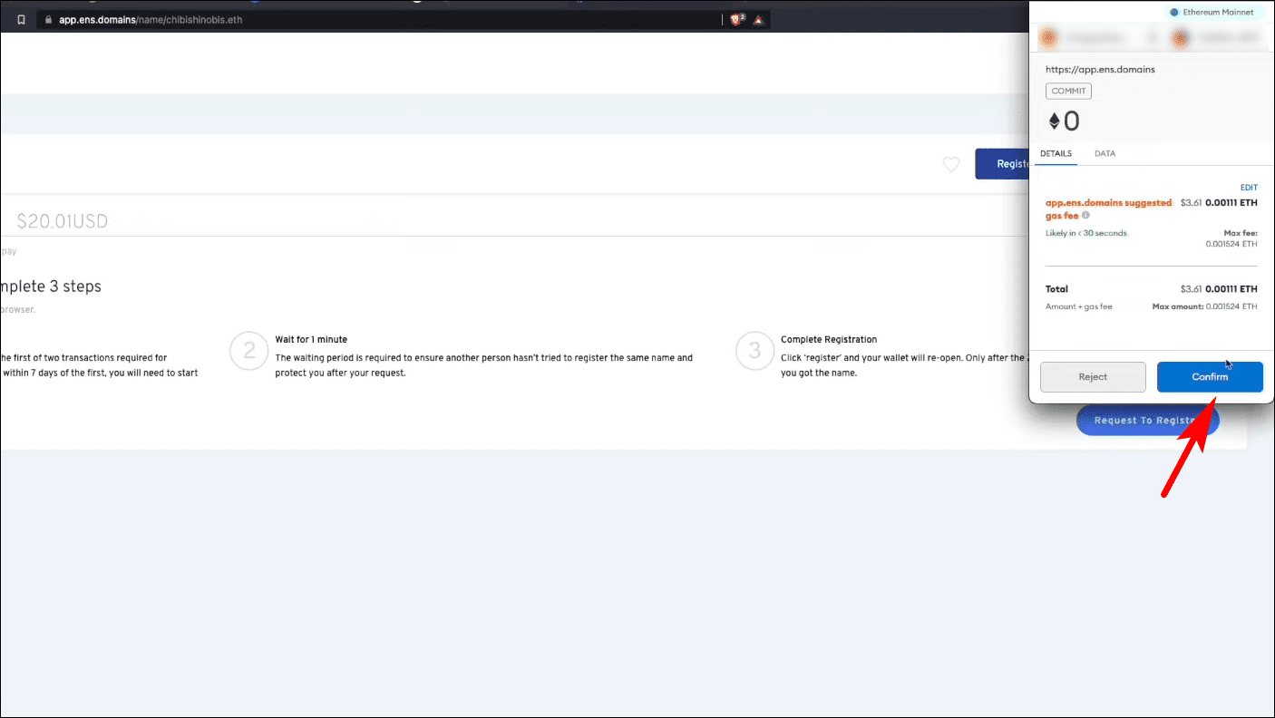Viewport: 1275px width, 718px height.
Task: Click 'app.ens.domains suggested gas fee' label
Action: pos(1108,209)
